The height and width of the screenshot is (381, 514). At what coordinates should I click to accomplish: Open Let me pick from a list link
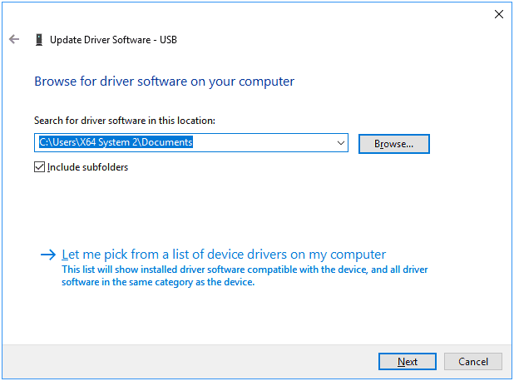(224, 255)
